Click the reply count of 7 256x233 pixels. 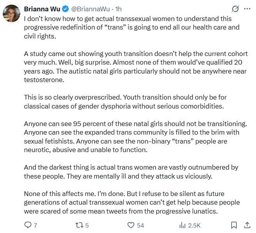(35, 225)
